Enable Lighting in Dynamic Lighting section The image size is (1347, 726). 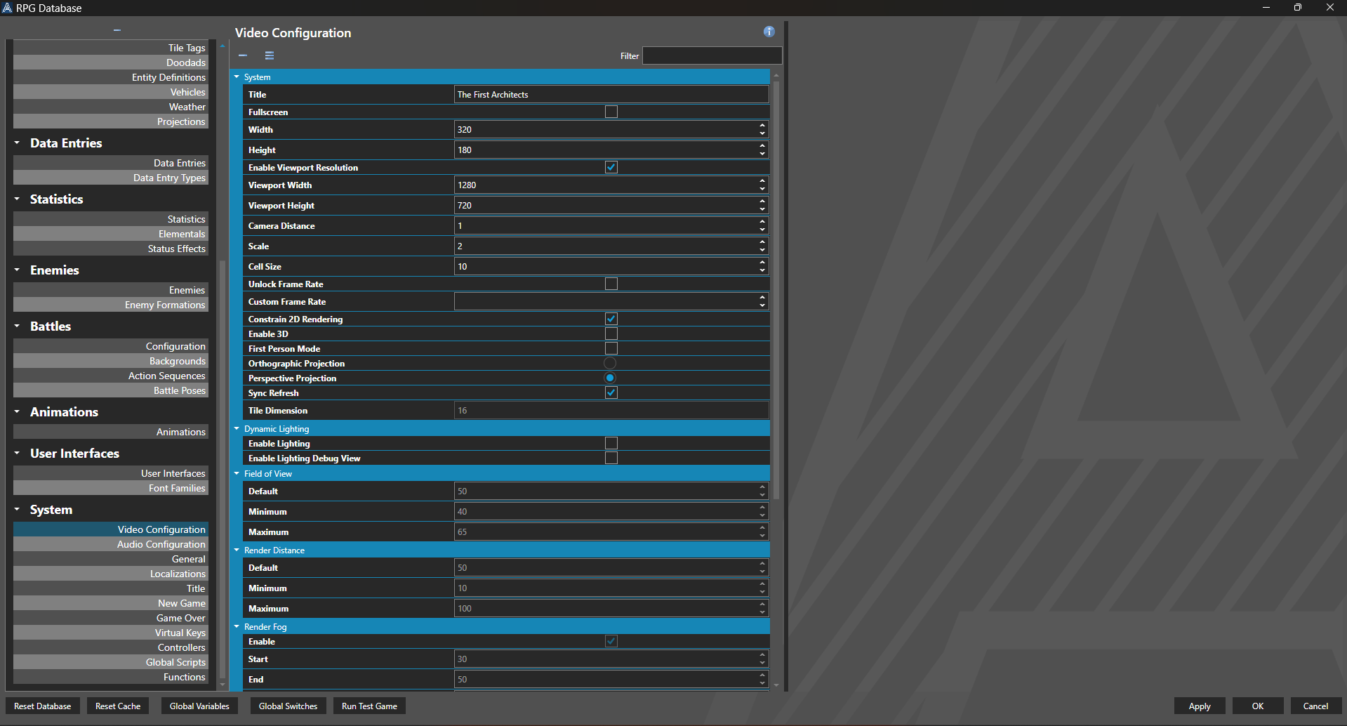pos(611,443)
